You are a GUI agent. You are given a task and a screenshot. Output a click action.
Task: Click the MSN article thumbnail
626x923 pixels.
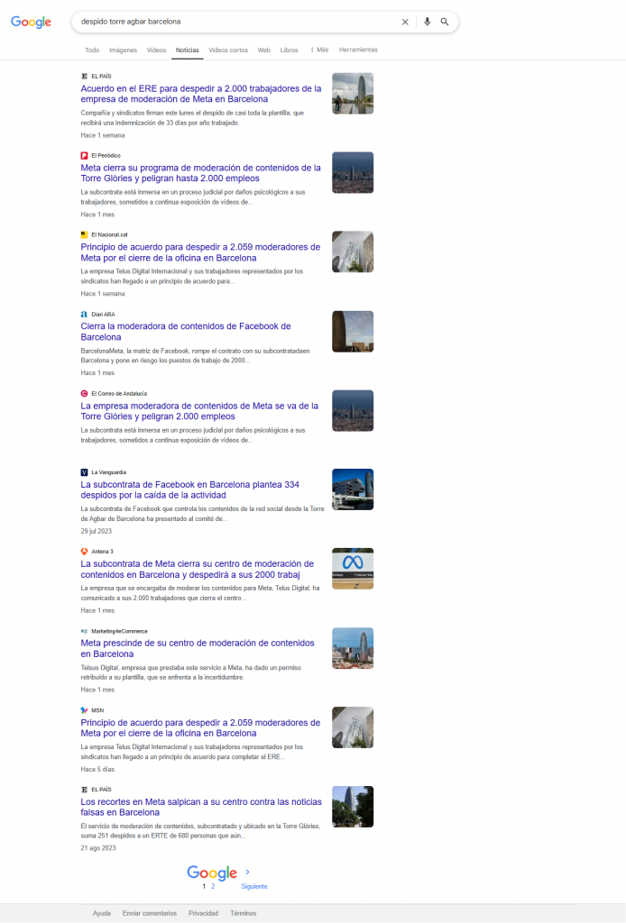353,727
